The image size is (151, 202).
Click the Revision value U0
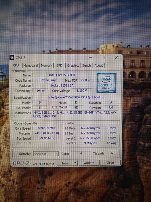[x=111, y=107]
